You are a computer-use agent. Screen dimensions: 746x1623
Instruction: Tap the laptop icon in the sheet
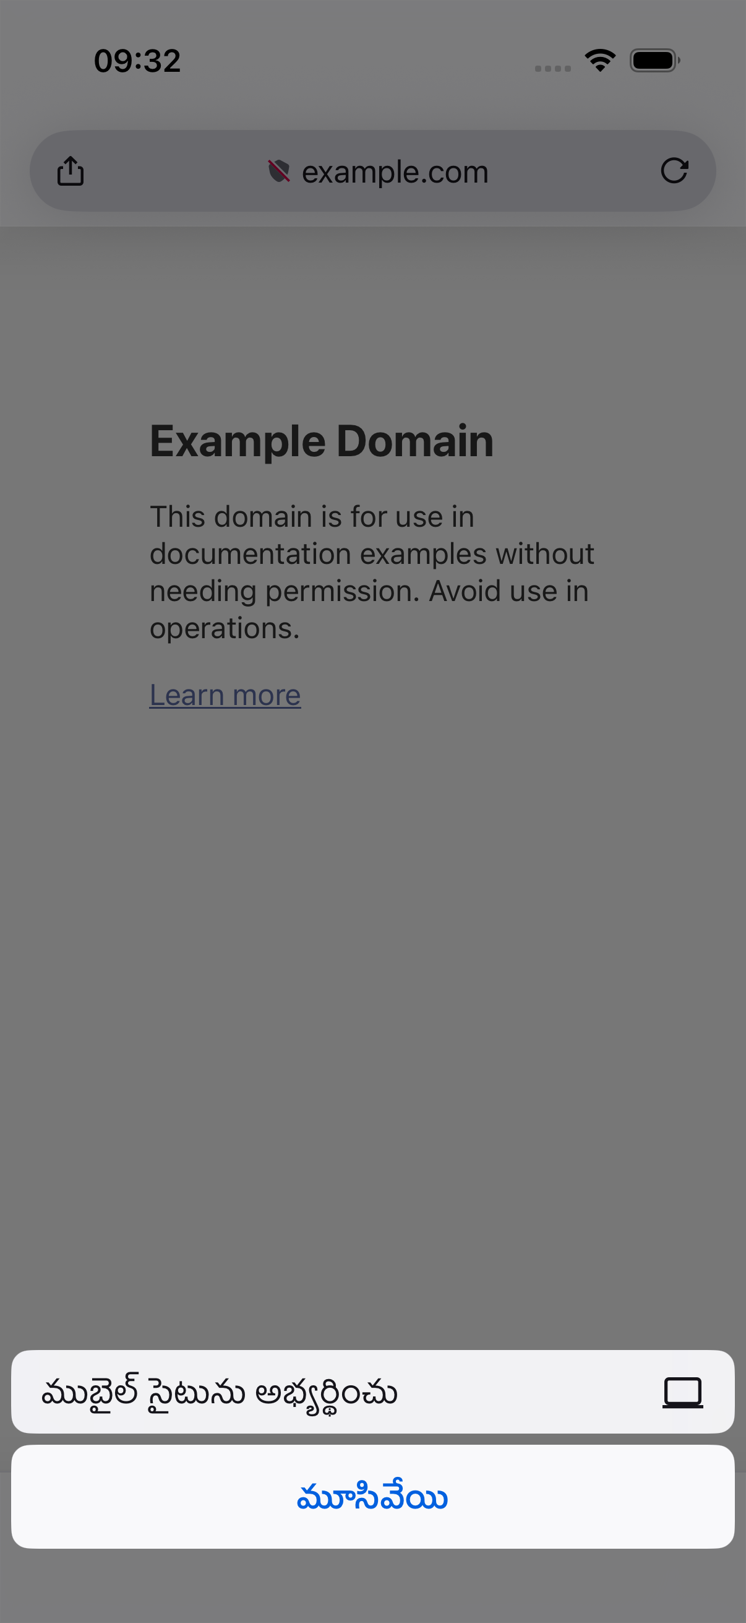[682, 1392]
